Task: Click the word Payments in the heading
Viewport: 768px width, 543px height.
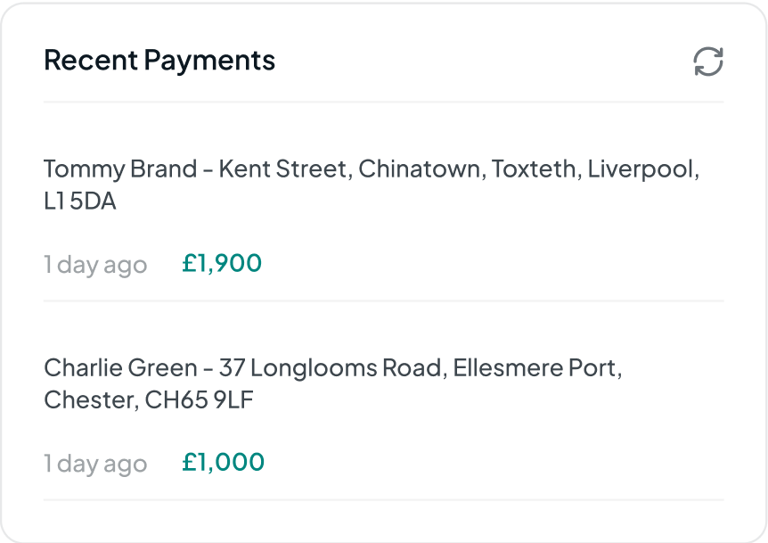Action: click(x=209, y=62)
